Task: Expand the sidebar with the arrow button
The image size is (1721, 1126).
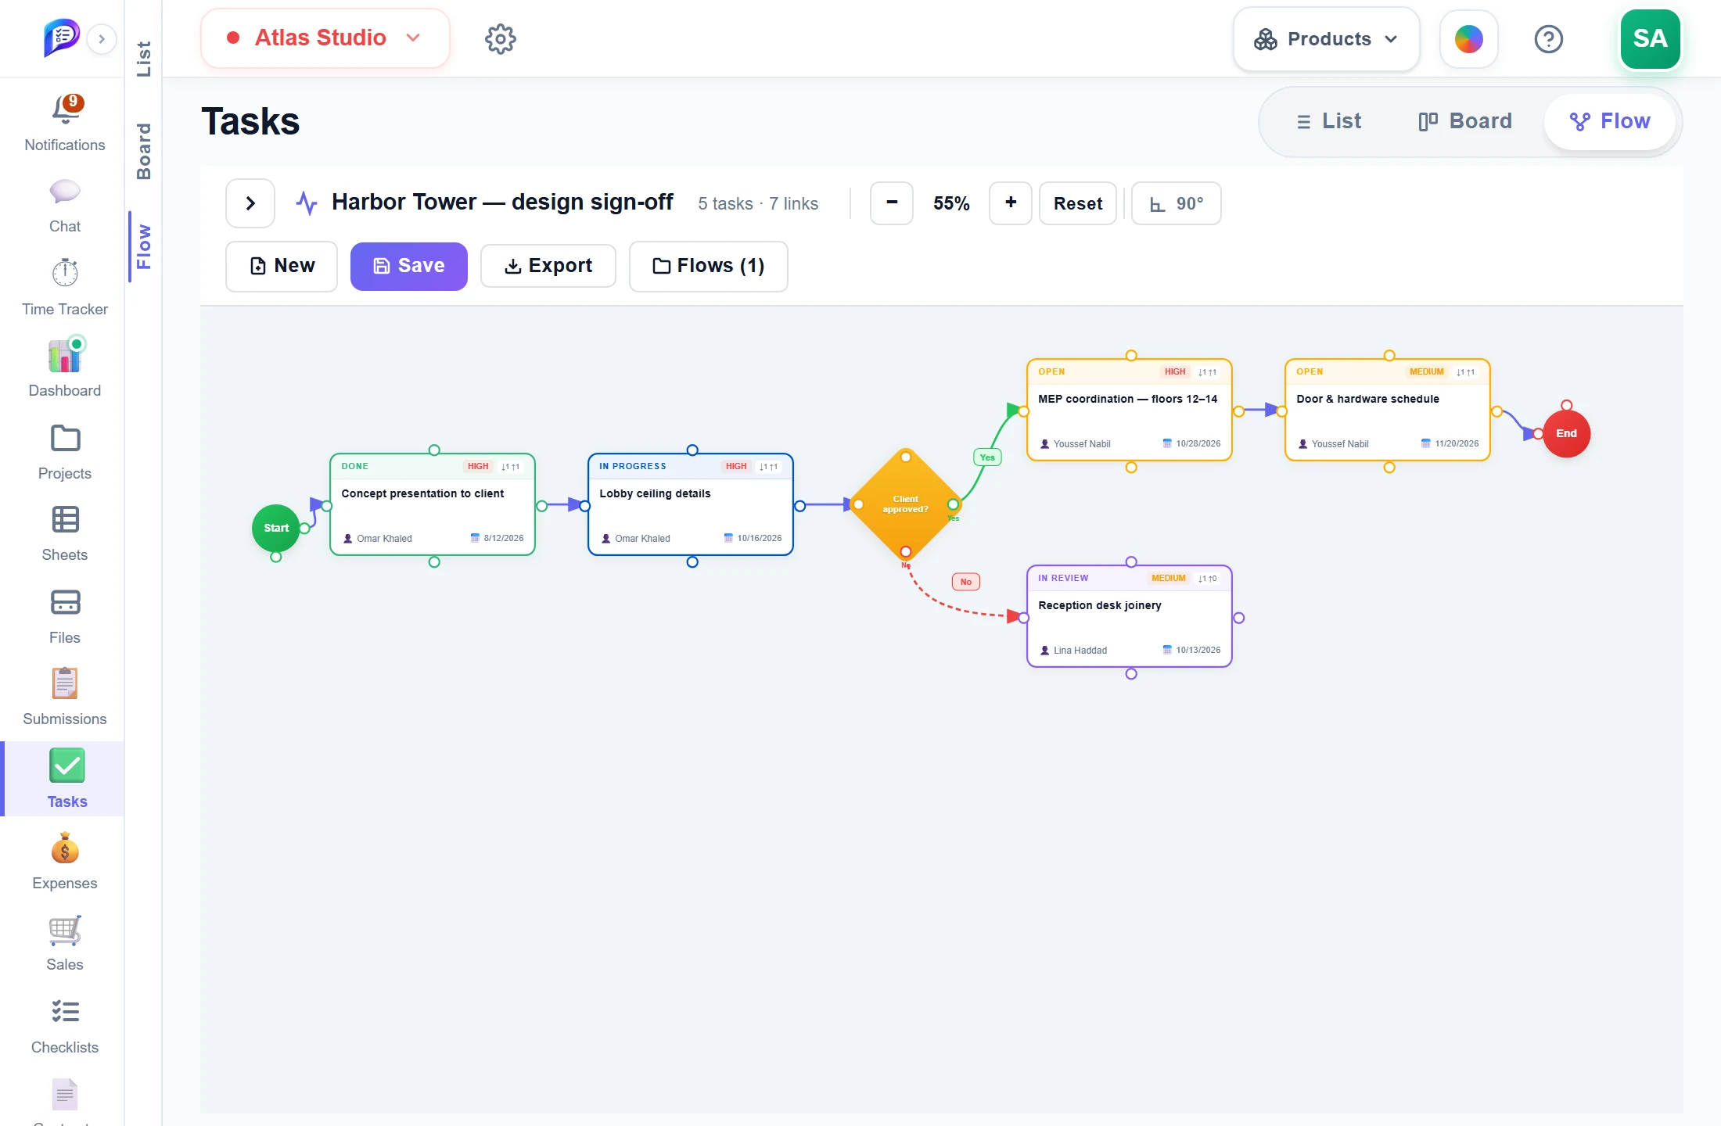Action: 102,39
